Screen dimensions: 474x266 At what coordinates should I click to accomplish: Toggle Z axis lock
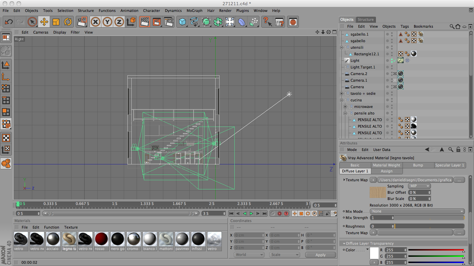119,22
